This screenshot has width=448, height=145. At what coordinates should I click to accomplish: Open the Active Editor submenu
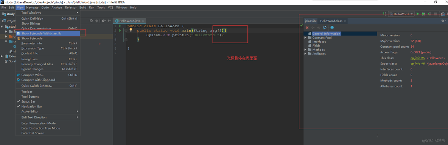tap(48, 111)
